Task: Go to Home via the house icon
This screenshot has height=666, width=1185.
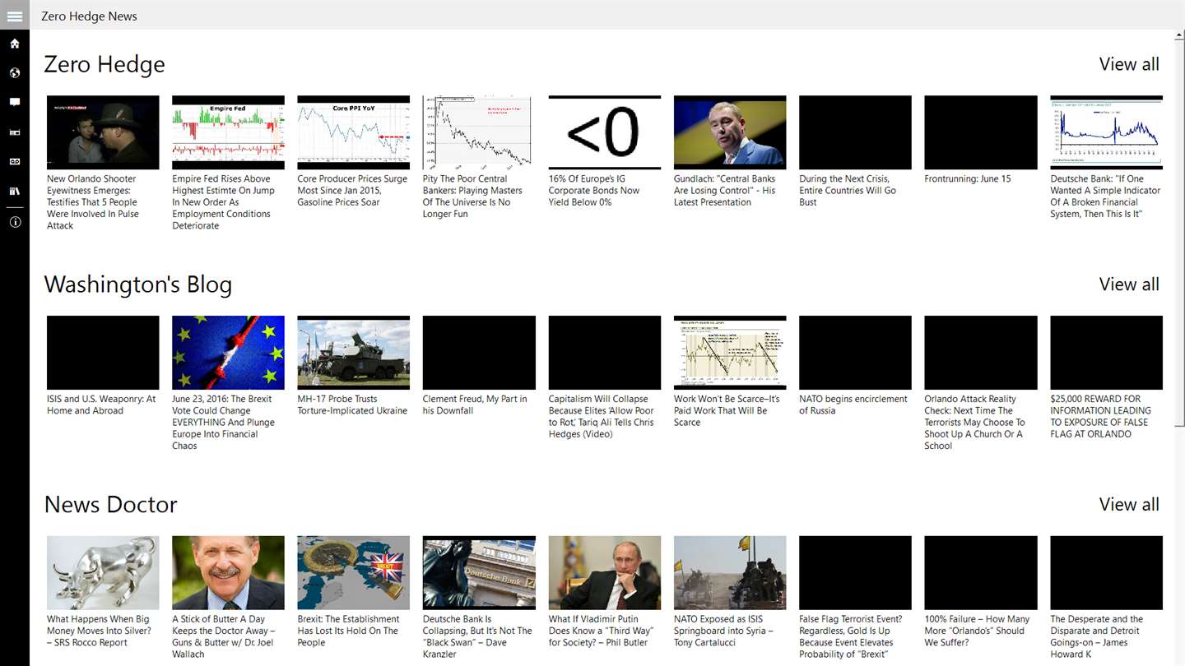Action: click(x=15, y=44)
